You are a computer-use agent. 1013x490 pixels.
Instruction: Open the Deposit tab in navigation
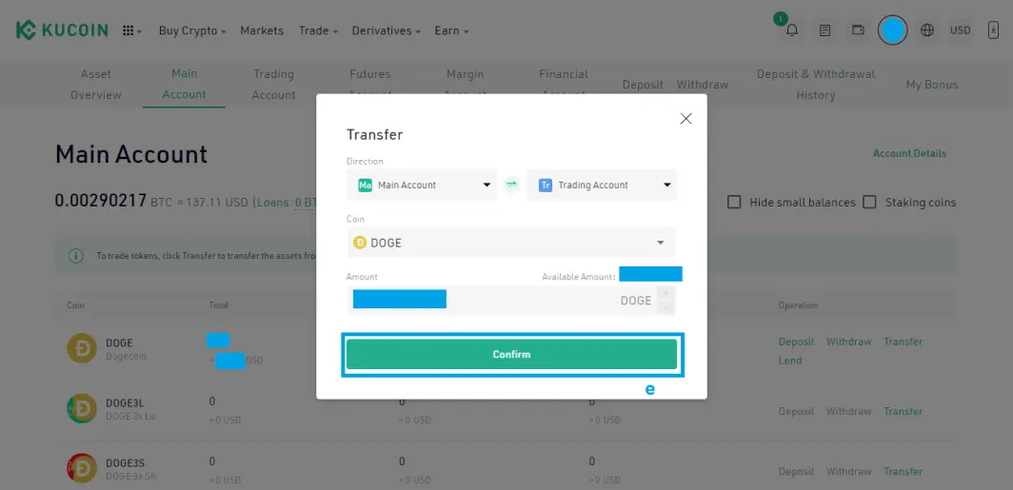643,85
